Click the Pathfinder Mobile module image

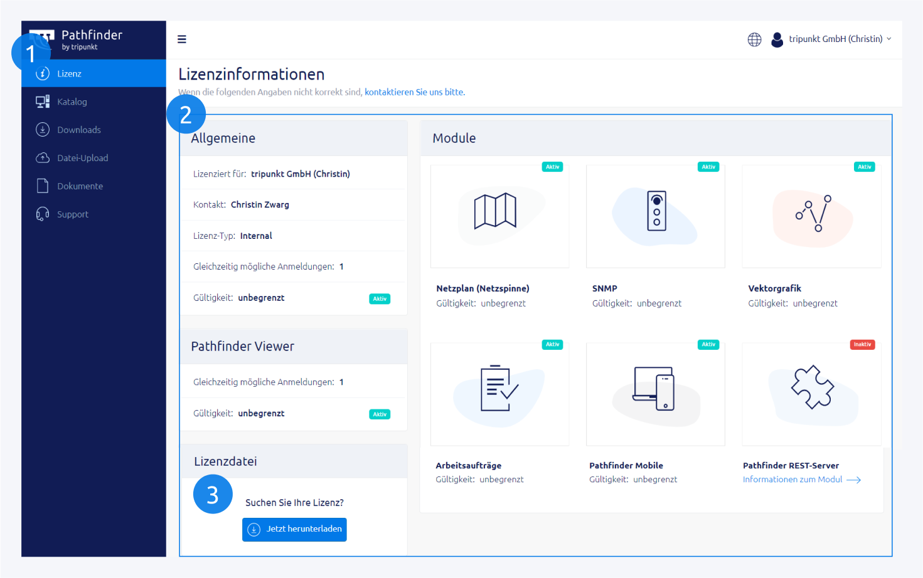point(655,394)
